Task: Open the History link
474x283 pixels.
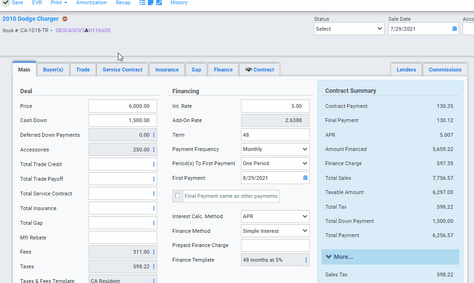Action: click(x=179, y=2)
